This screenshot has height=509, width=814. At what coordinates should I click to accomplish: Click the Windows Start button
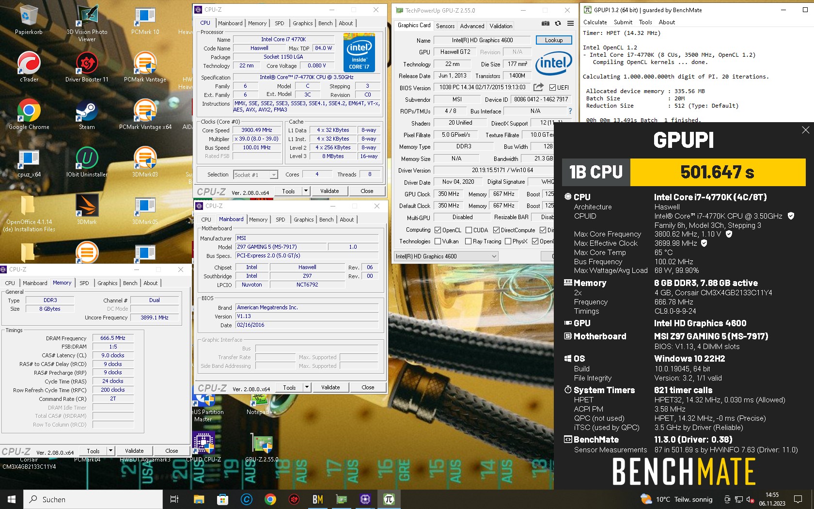(x=12, y=499)
